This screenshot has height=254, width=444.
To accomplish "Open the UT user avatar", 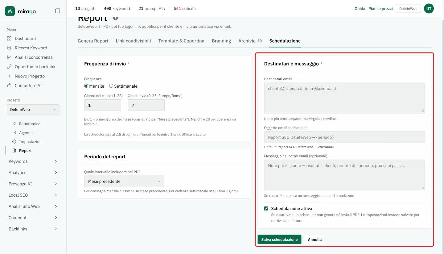I will [429, 9].
